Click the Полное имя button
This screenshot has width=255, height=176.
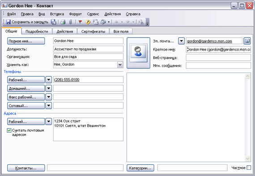pyautogui.click(x=26, y=41)
